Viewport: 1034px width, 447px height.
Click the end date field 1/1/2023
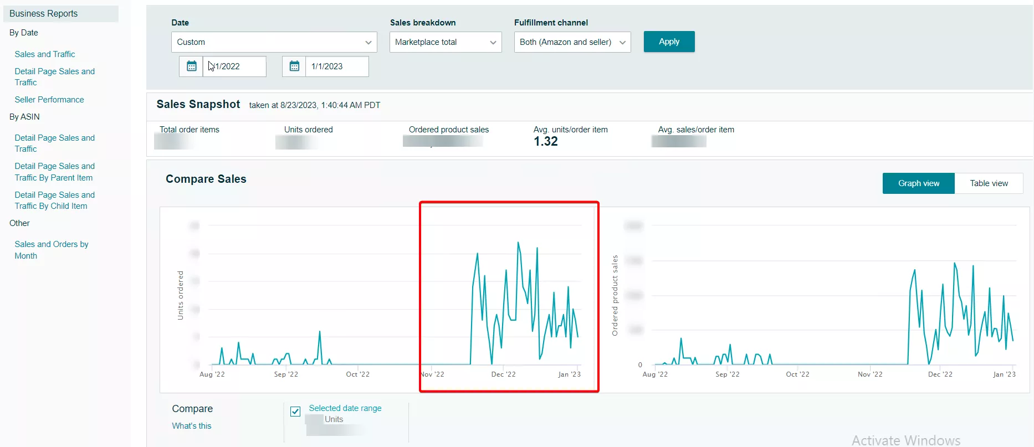point(337,66)
